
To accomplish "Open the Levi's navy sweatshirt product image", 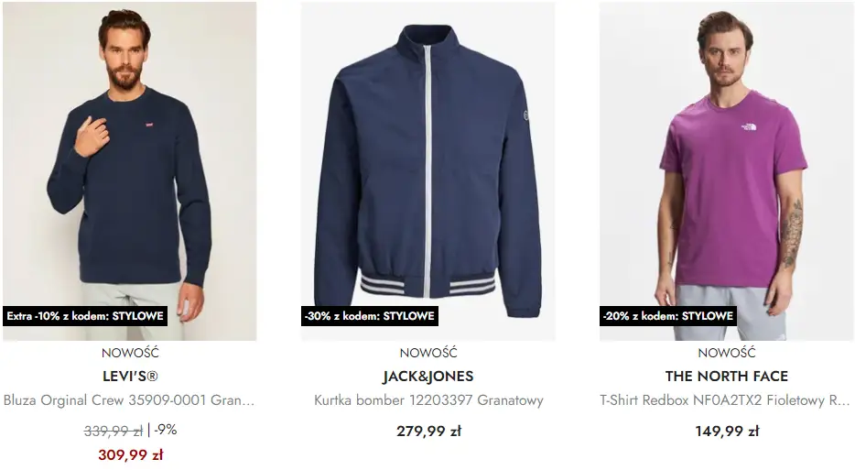I will (130, 171).
